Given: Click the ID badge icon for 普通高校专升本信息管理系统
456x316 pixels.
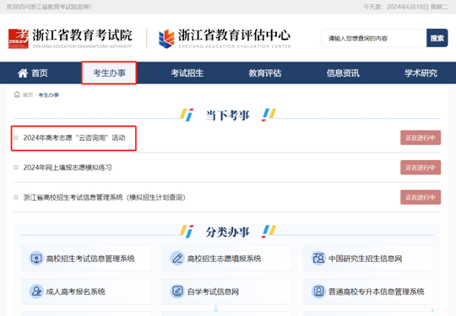Looking at the screenshot, I should point(318,291).
